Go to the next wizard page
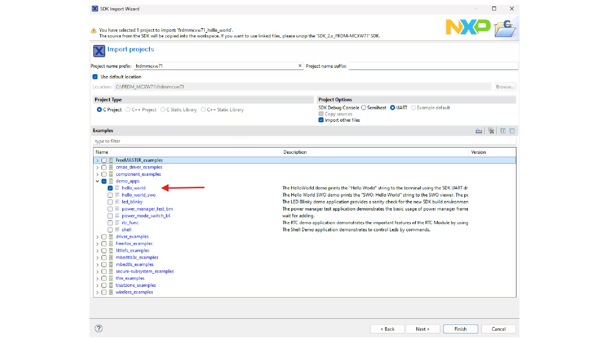This screenshot has height=342, width=609. [422, 329]
